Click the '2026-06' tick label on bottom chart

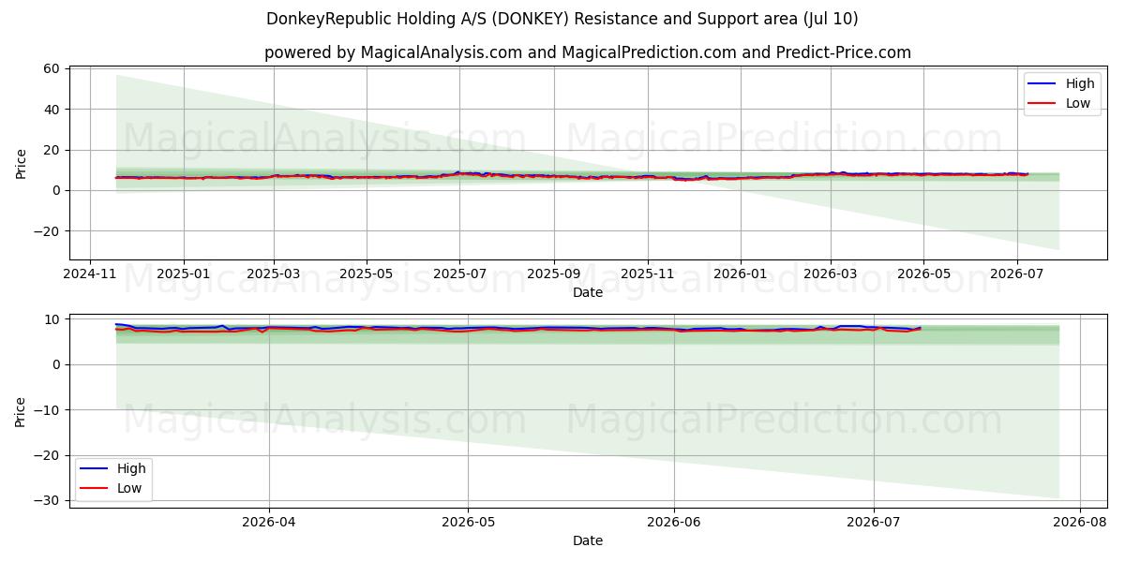674,524
